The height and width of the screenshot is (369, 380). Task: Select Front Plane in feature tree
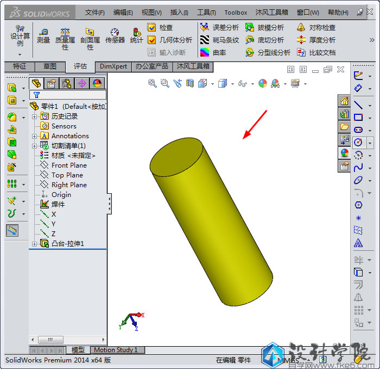point(69,165)
